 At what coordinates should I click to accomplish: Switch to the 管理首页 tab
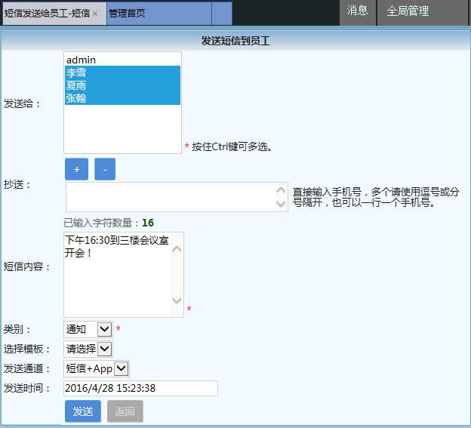127,14
